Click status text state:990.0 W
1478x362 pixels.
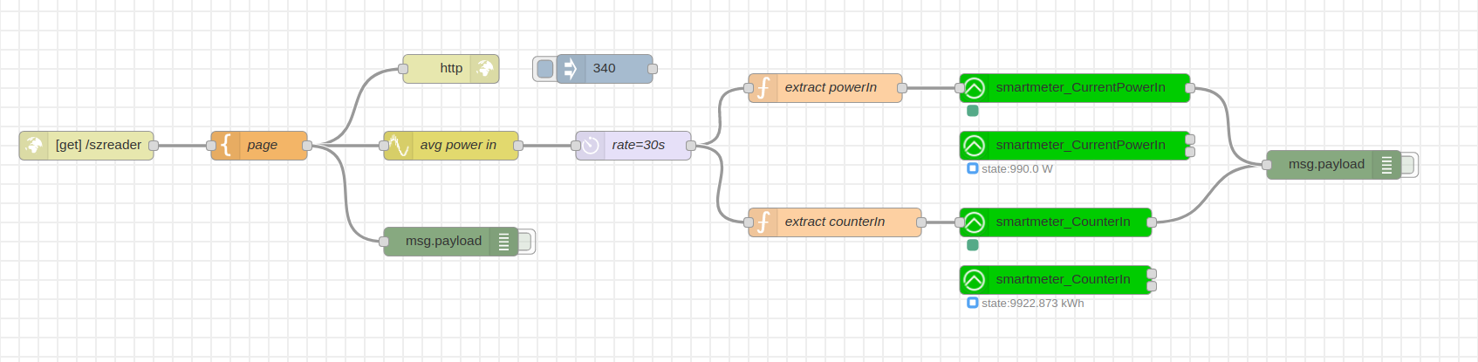1017,169
